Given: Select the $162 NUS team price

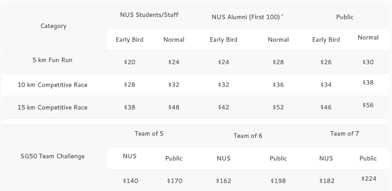Looking at the screenshot, I should (x=224, y=181).
